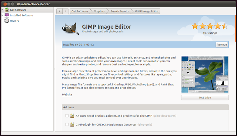The width and height of the screenshot is (237, 136).
Task: Go forward with the right arrow button
Action: 66,11
